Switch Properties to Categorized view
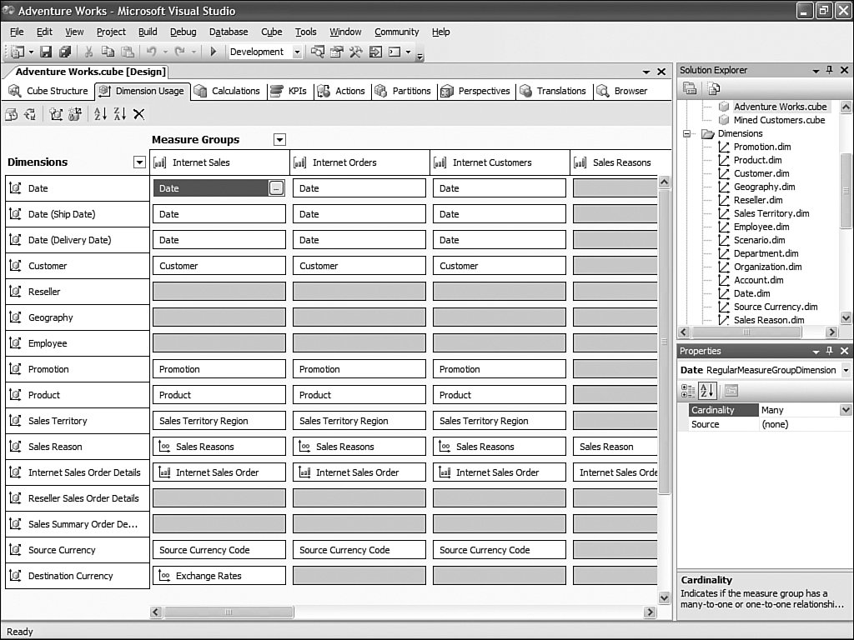The image size is (854, 640). pos(688,390)
